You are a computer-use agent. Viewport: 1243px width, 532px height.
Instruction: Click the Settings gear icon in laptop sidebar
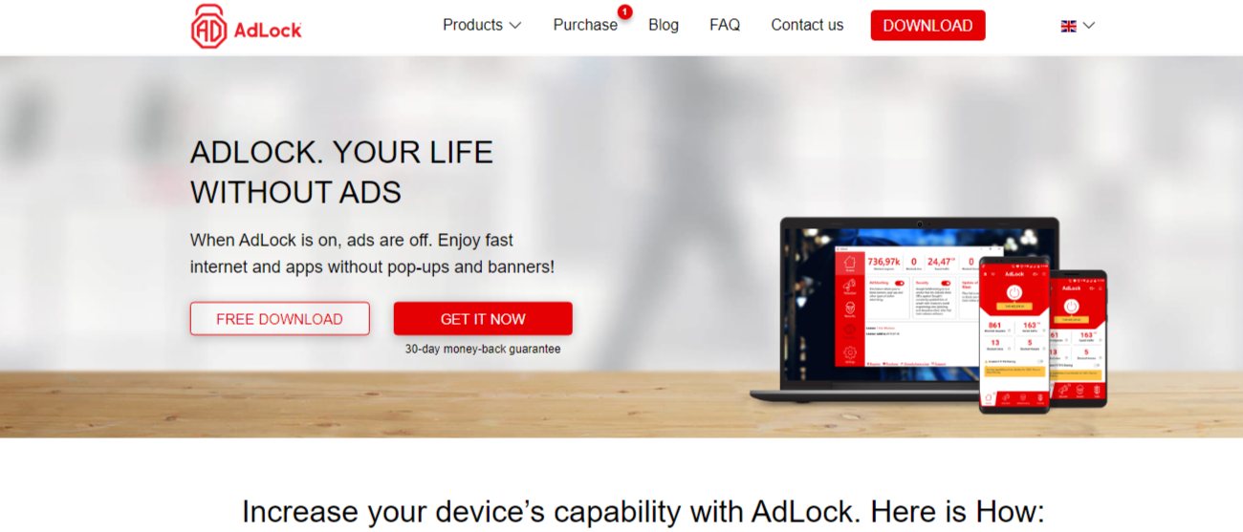click(x=850, y=352)
